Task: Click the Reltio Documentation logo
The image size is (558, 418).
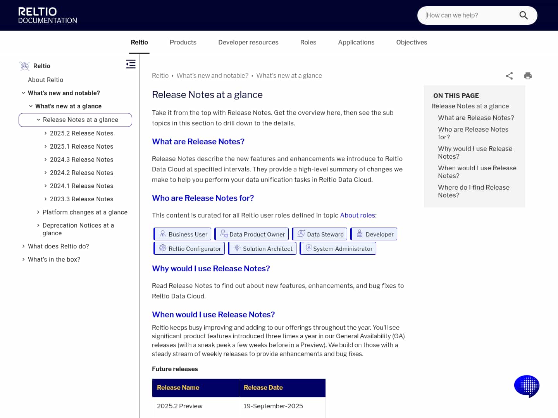Action: [48, 15]
